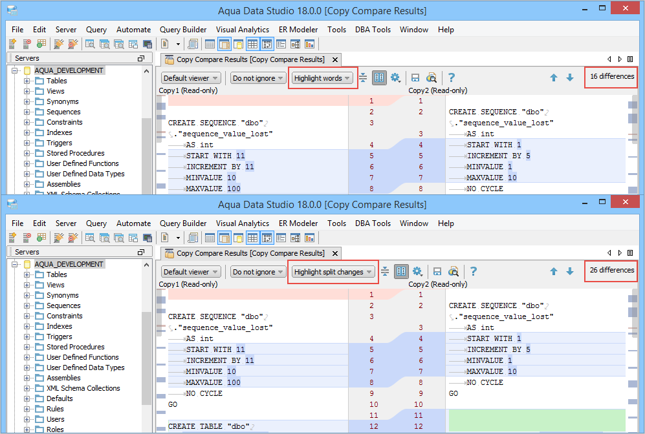Screen dimensions: 645x434
Task: Click Collapse unchanged fragments icon in lower compare toolbar
Action: point(385,271)
